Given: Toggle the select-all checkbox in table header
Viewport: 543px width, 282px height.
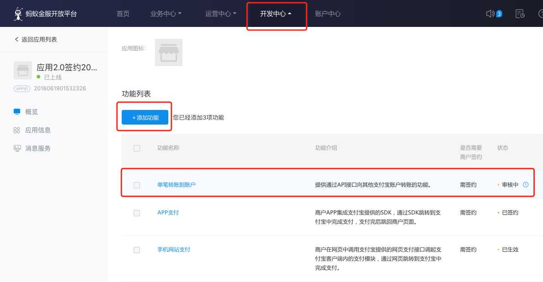Looking at the screenshot, I should click(x=137, y=148).
